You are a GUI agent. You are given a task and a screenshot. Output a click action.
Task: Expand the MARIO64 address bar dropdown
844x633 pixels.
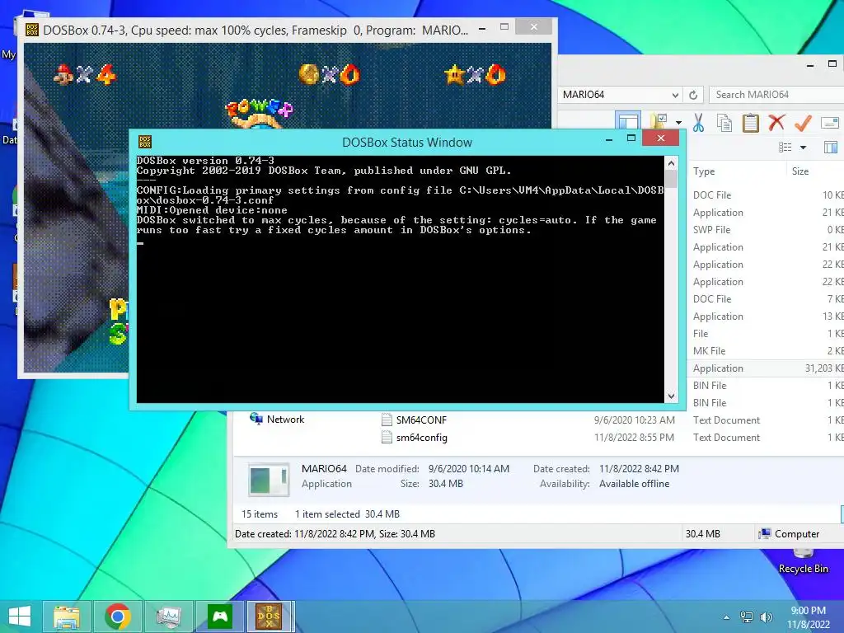[675, 95]
